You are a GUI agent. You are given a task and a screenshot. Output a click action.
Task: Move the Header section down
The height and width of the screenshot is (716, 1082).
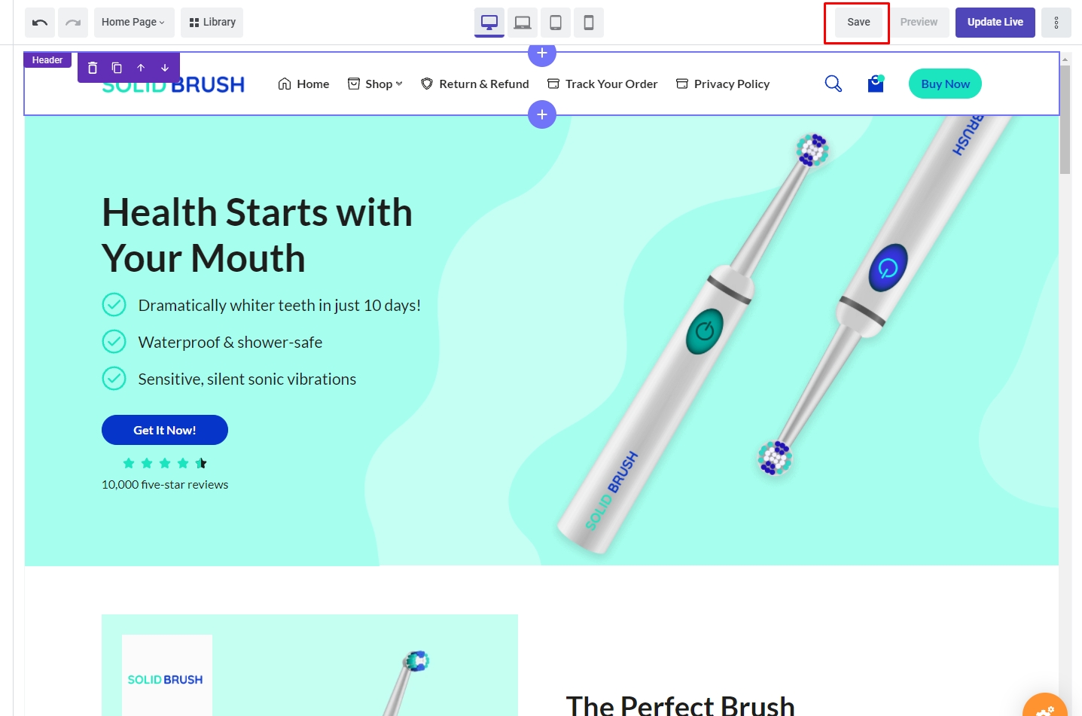(165, 68)
